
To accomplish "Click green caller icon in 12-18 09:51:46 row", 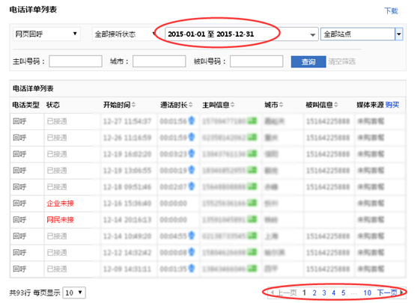I will click(x=252, y=186).
